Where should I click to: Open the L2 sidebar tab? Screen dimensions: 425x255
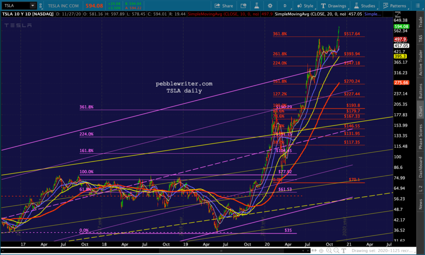[x=420, y=189]
